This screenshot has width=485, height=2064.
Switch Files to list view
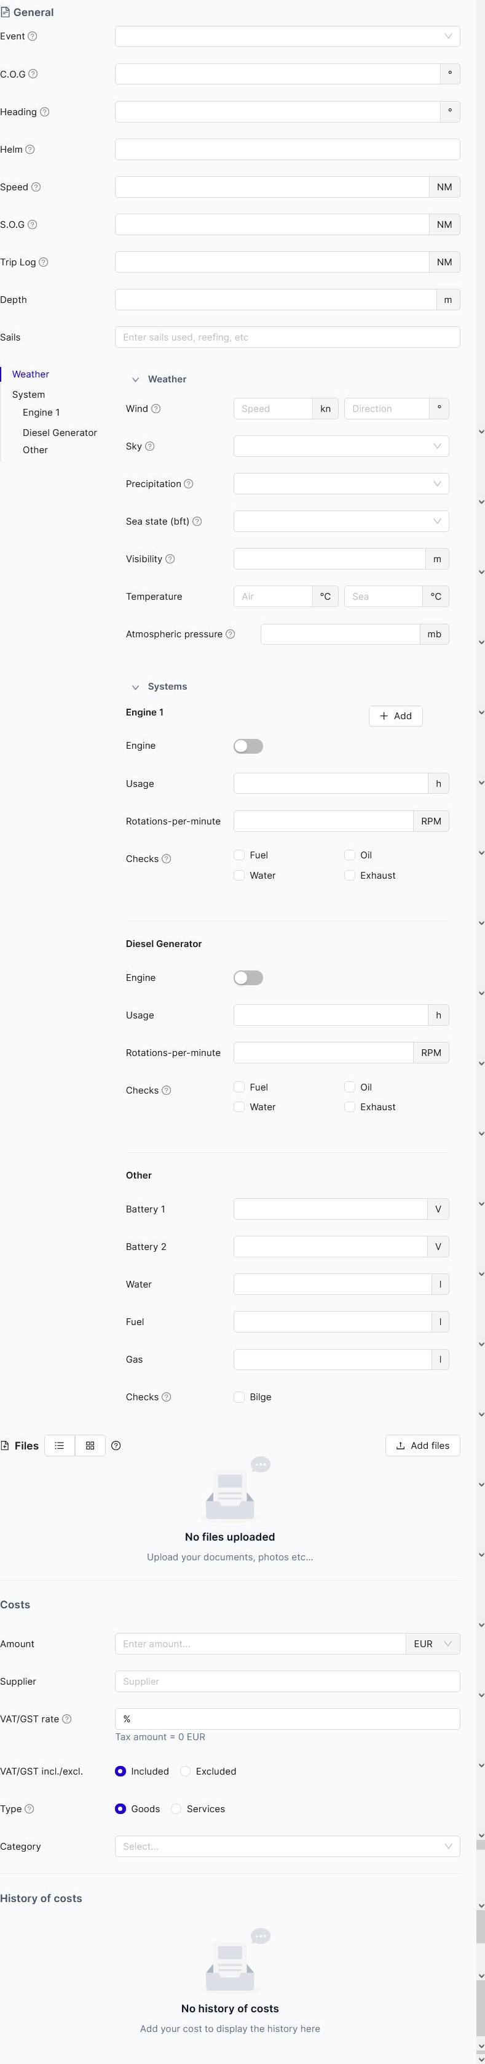(x=59, y=1445)
